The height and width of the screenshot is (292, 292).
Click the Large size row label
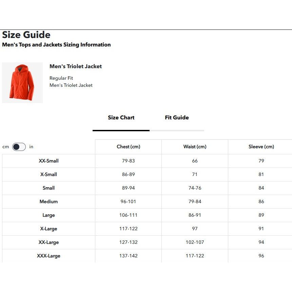48,215
